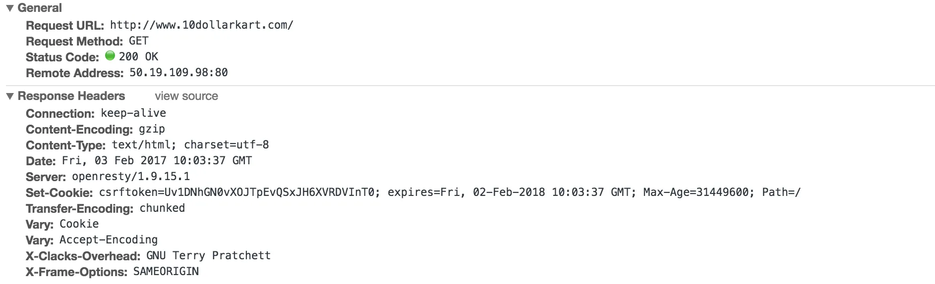Select the Max-Age=31449600 cookie attribute
This screenshot has width=935, height=284.
(696, 192)
